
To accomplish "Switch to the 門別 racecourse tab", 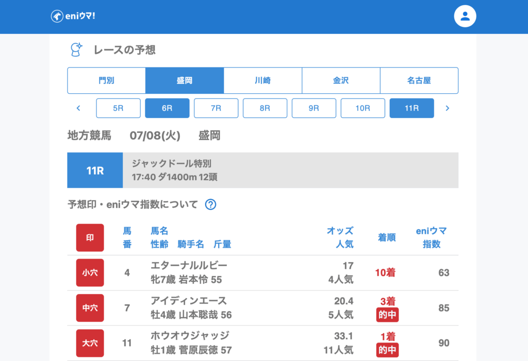I will pyautogui.click(x=106, y=80).
